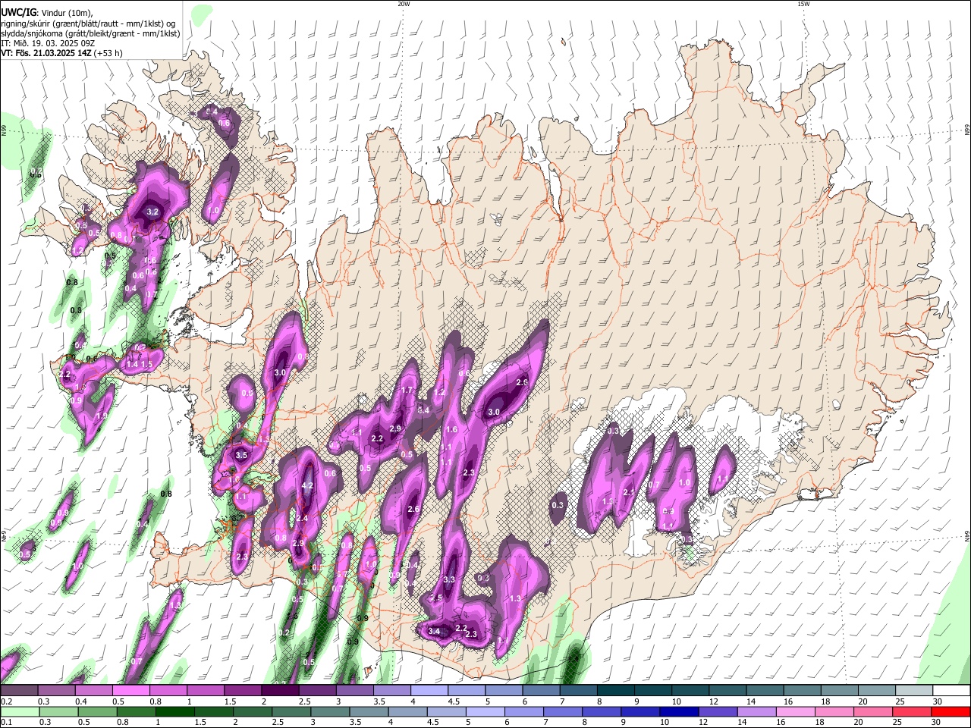The width and height of the screenshot is (971, 728).
Task: Click the 3.2 precipitation value on the map
Action: 152,212
